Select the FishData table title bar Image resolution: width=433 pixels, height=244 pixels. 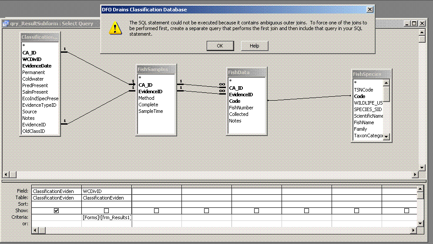point(247,72)
